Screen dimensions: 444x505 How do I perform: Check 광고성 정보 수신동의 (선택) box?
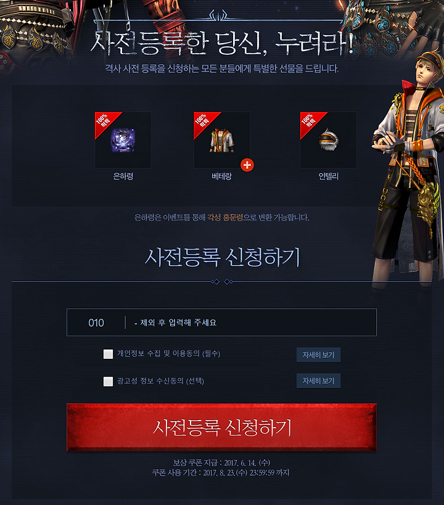click(108, 381)
